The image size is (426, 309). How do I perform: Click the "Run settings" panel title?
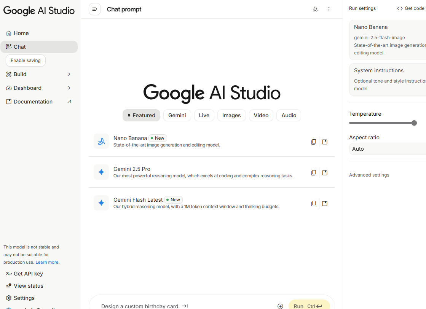[x=362, y=8]
